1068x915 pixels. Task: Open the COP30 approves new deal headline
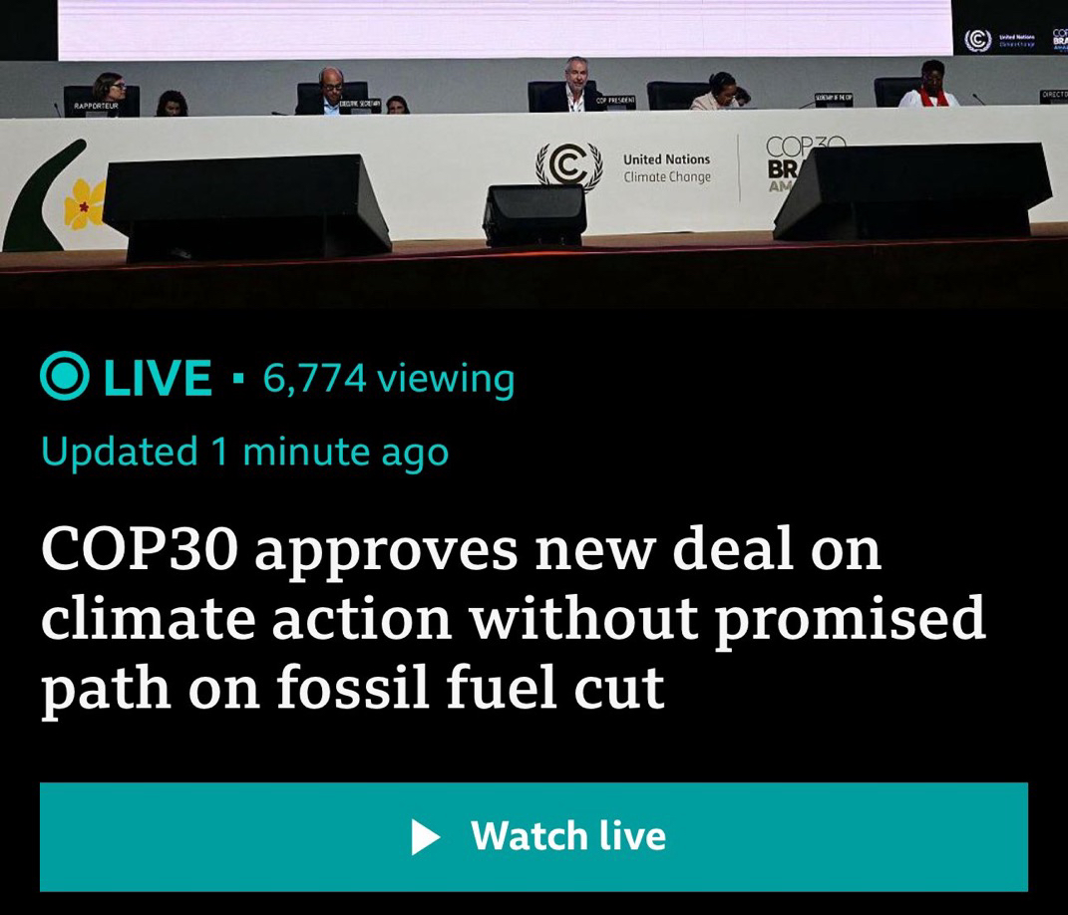pos(513,618)
